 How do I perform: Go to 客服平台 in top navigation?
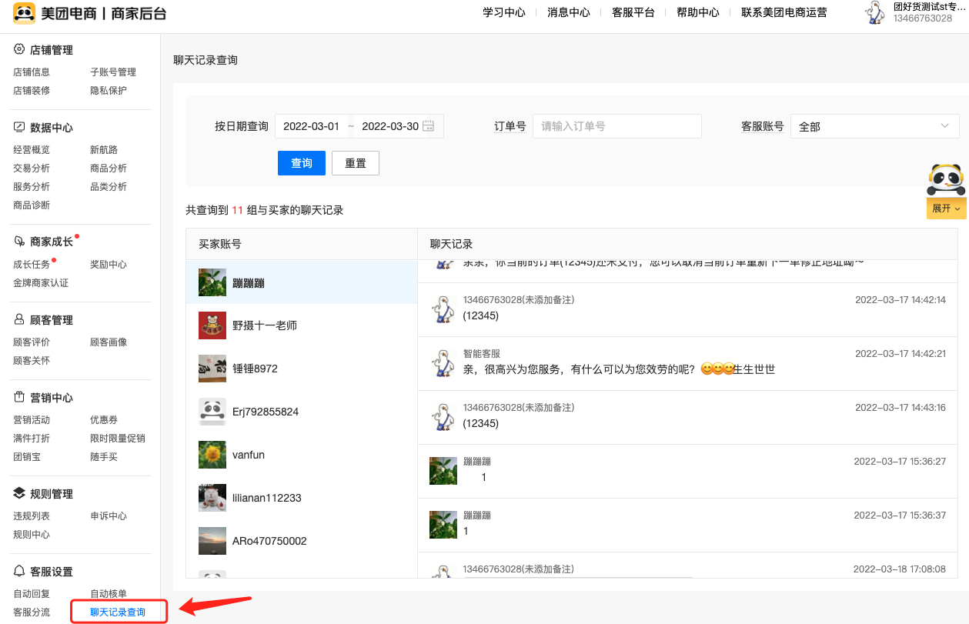(633, 13)
